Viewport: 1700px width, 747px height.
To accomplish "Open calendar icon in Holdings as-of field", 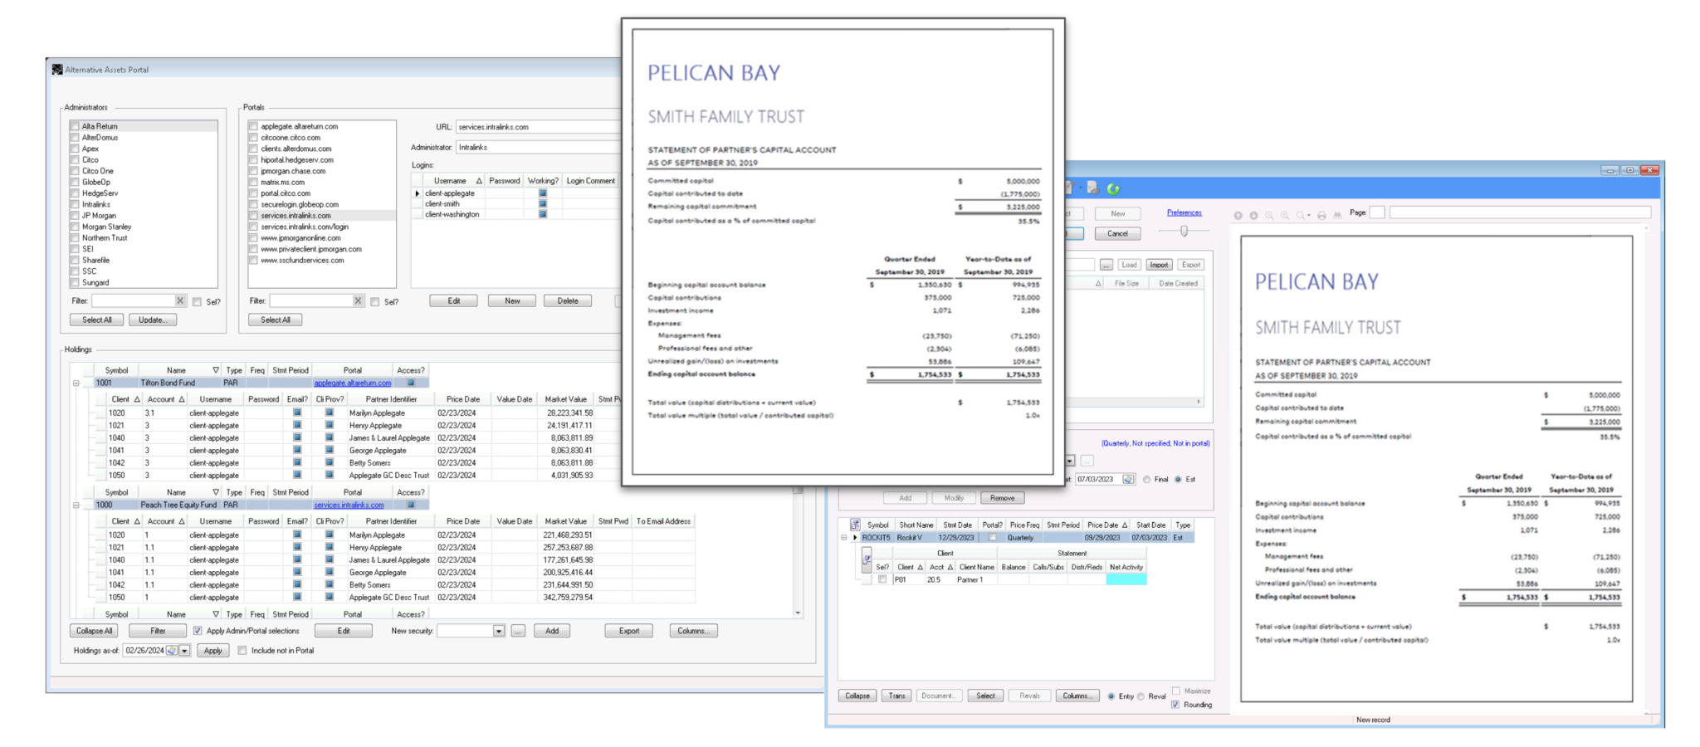I will tap(172, 651).
